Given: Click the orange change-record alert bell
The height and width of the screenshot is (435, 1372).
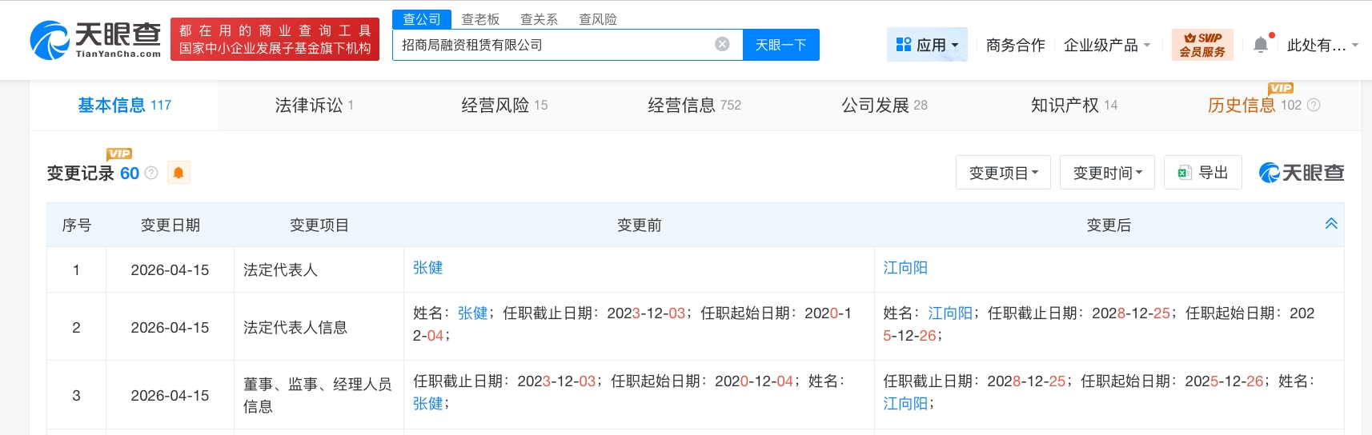Looking at the screenshot, I should tap(179, 173).
